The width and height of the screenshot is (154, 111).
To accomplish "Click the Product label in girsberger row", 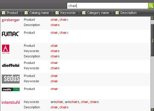I will (x=29, y=20).
